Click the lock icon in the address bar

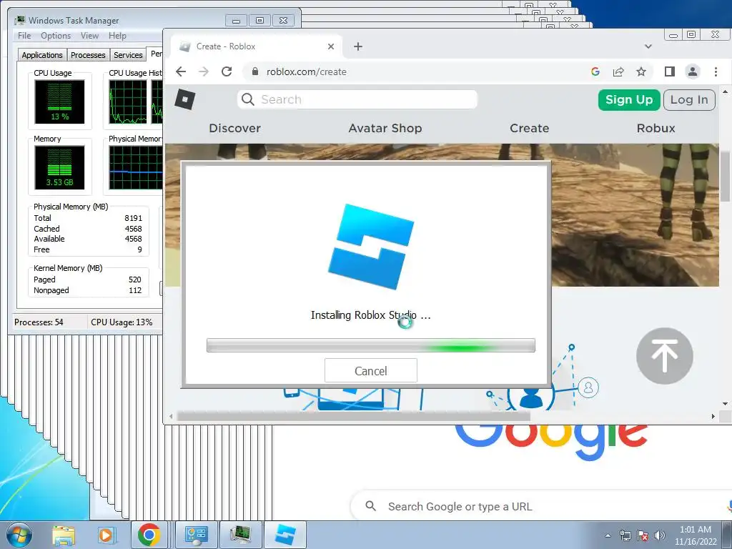click(255, 71)
